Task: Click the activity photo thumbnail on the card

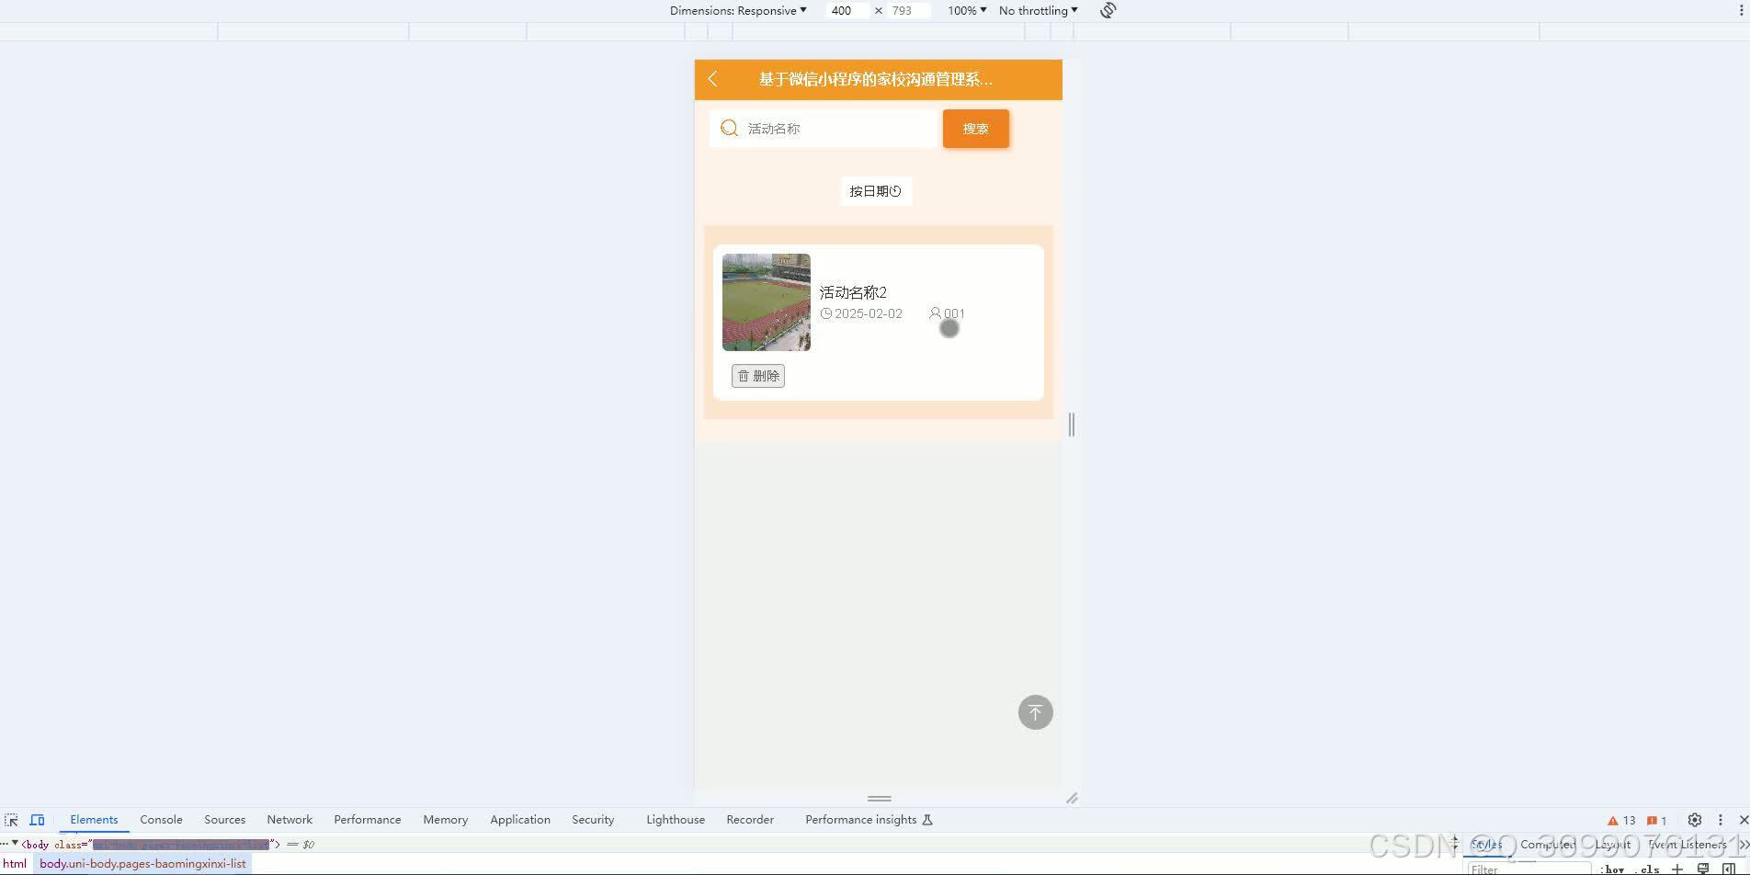Action: 766,302
